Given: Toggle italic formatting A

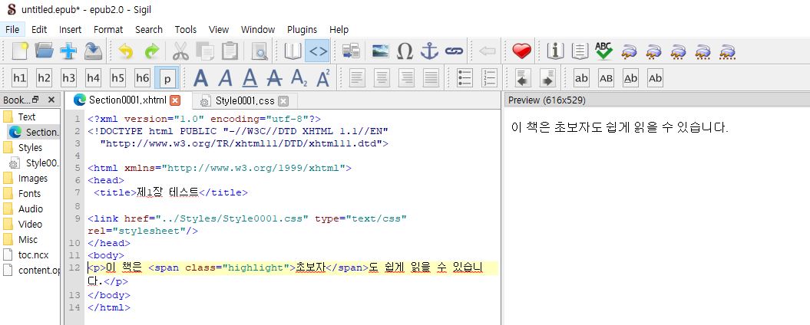Looking at the screenshot, I should pyautogui.click(x=225, y=78).
